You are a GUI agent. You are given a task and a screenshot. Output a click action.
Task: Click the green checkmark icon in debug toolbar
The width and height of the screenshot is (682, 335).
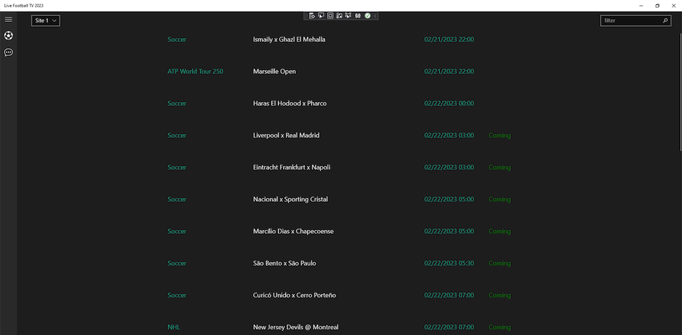[367, 15]
